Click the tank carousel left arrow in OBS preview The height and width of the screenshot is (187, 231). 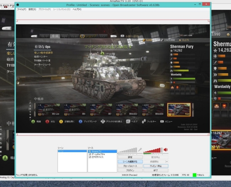pos(35,110)
